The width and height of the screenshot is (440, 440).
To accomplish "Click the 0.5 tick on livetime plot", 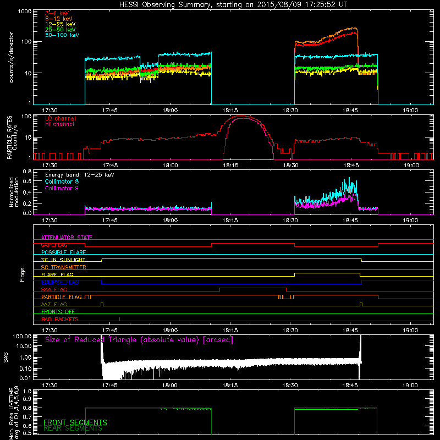I will 27,433.
